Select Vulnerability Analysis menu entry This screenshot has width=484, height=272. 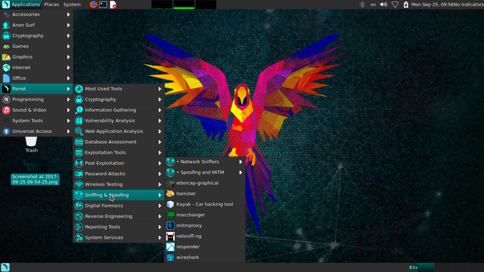119,121
